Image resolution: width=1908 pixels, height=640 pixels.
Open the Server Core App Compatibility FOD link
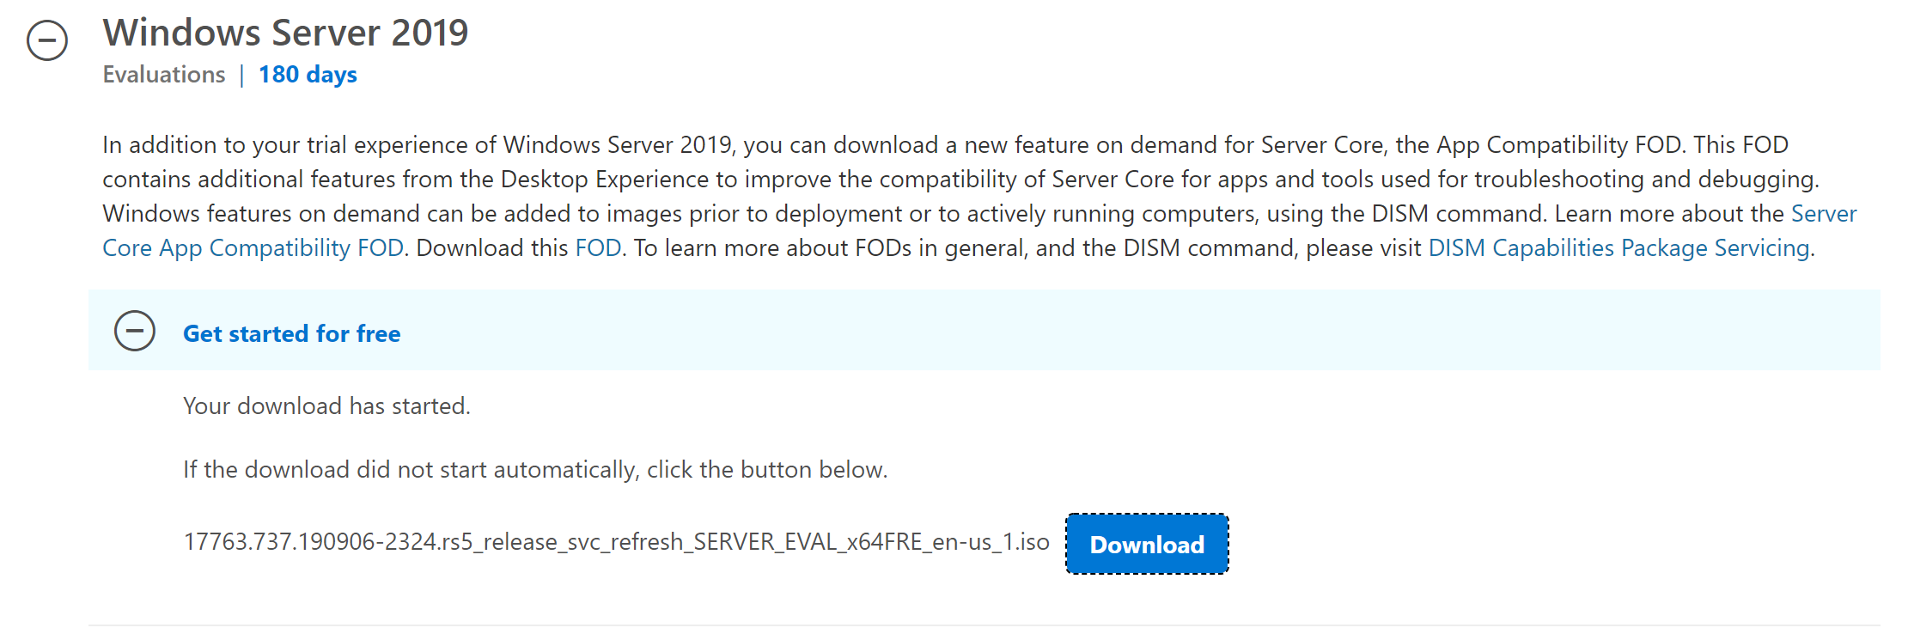[x=253, y=248]
